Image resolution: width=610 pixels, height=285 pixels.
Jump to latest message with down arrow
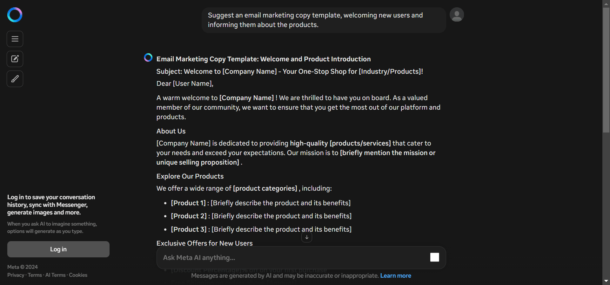point(307,237)
